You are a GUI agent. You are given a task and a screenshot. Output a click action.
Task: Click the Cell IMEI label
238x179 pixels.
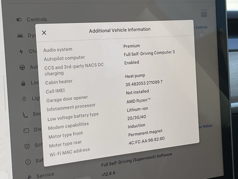pos(55,91)
